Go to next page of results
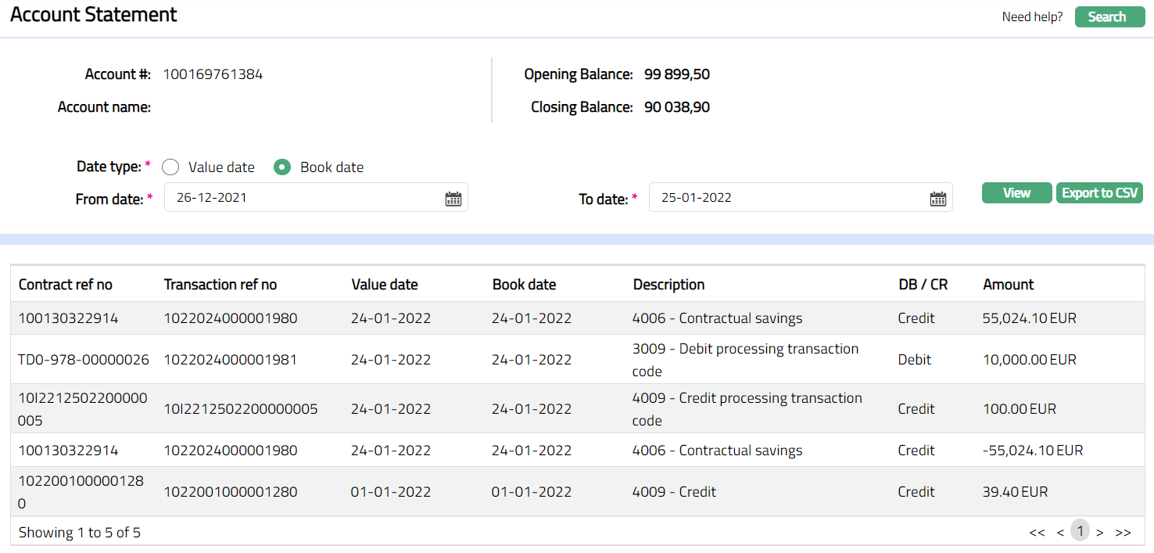 tap(1099, 533)
